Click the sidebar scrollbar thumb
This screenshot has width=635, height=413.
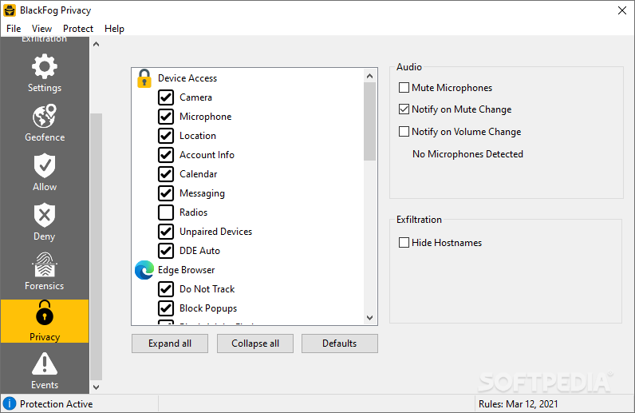[96, 247]
